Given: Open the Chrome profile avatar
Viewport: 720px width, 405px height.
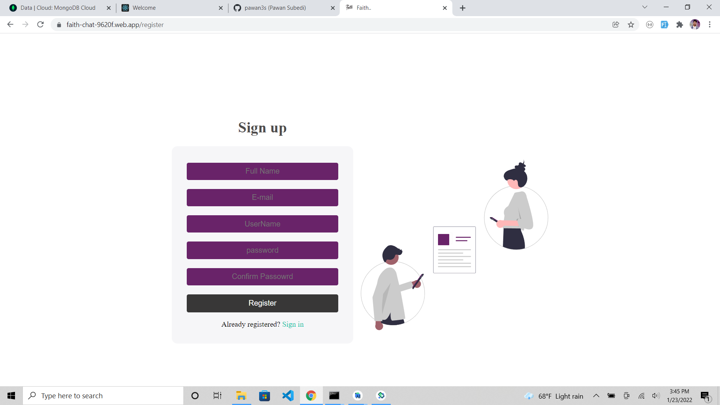Looking at the screenshot, I should pyautogui.click(x=696, y=24).
